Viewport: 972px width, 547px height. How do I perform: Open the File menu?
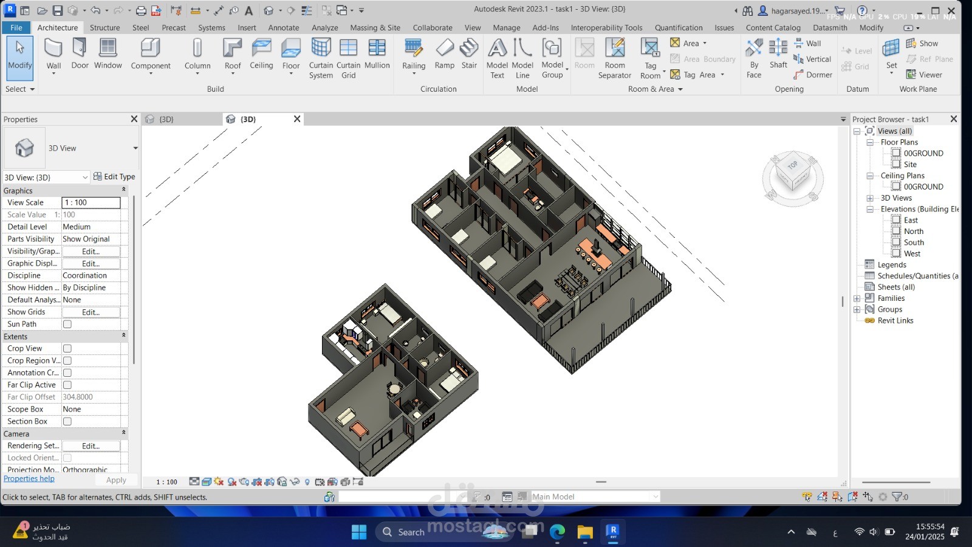point(16,27)
